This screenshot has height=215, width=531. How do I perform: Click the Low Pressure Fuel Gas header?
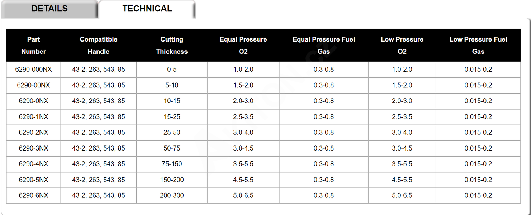pos(478,46)
